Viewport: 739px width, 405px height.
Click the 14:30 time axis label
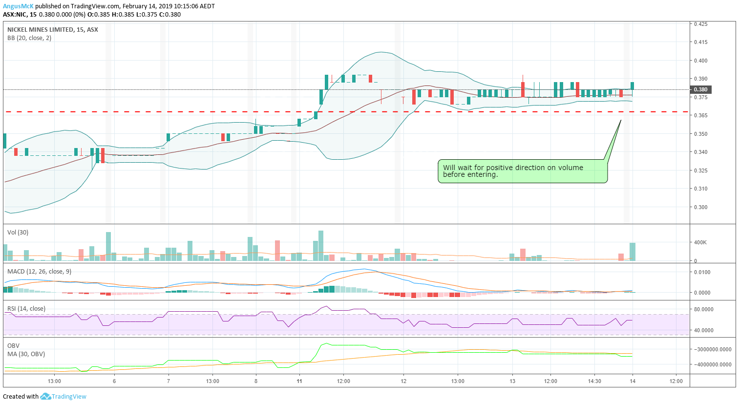point(594,381)
